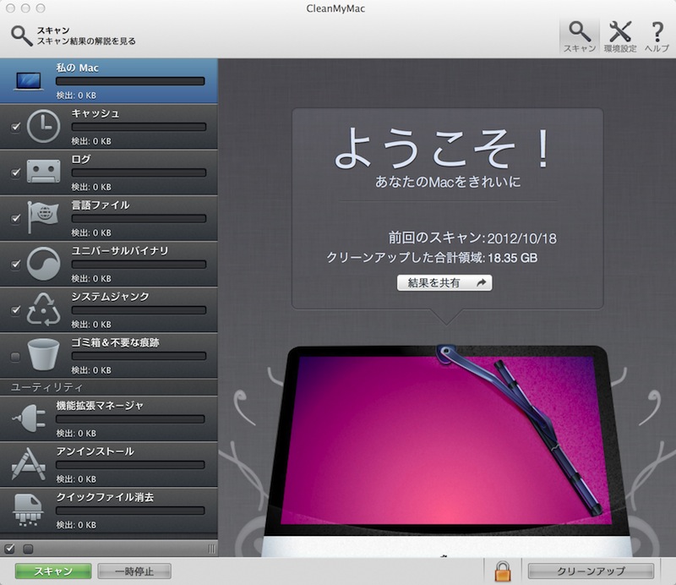Open the アンインストール utility
Screen dimensions: 676x585
(x=109, y=464)
